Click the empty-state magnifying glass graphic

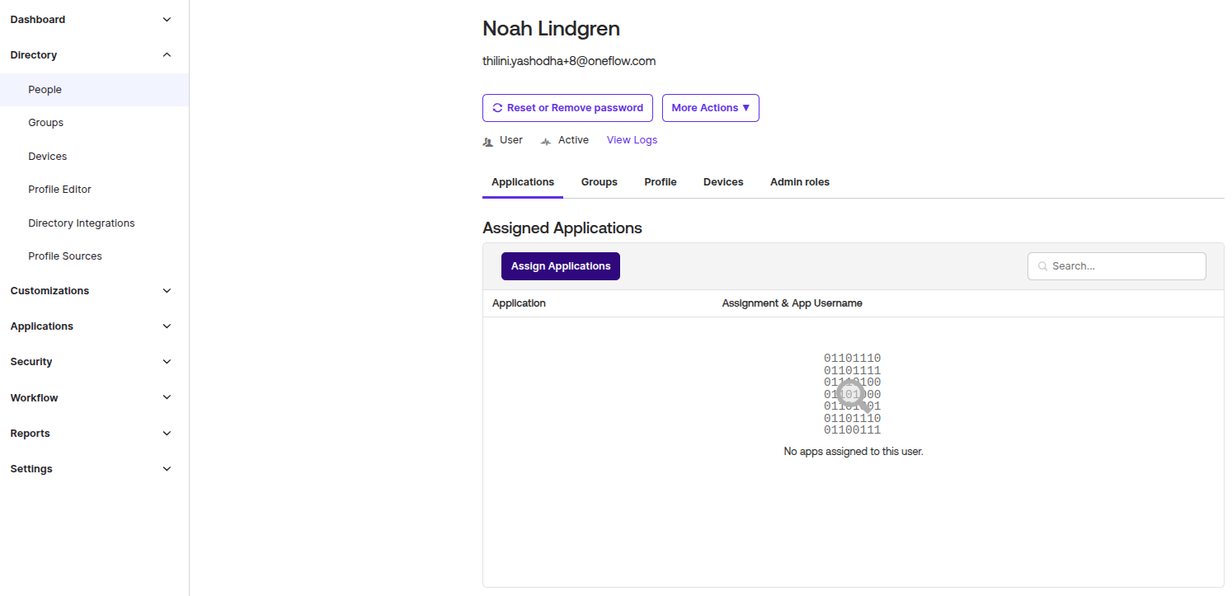pyautogui.click(x=853, y=396)
